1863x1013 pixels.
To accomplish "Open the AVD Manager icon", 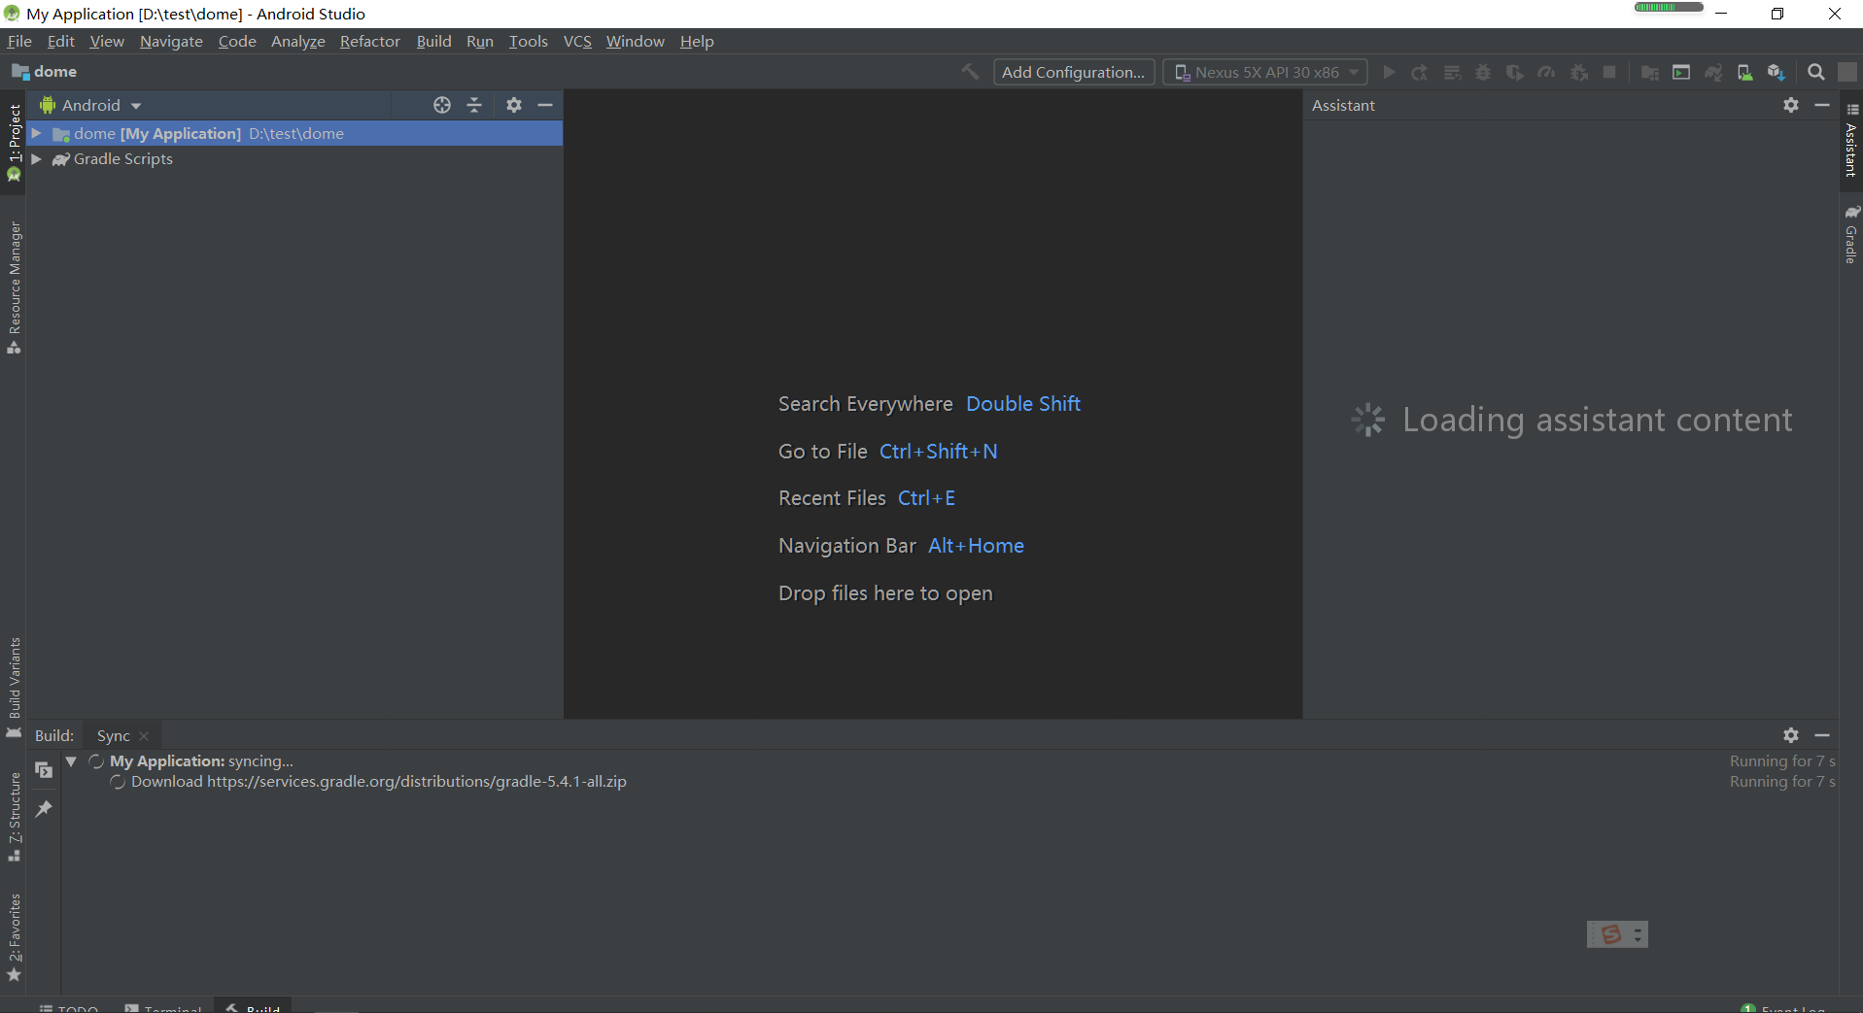I will (1744, 72).
